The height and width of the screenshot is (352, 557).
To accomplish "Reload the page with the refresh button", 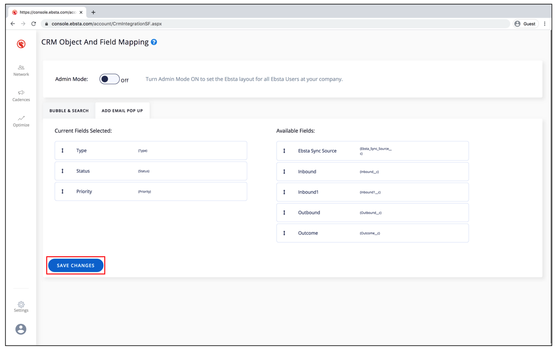I will tap(34, 24).
